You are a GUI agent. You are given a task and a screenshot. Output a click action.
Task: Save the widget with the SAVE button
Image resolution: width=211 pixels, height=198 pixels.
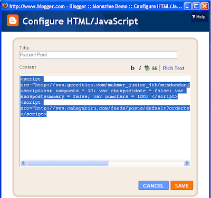click(181, 185)
